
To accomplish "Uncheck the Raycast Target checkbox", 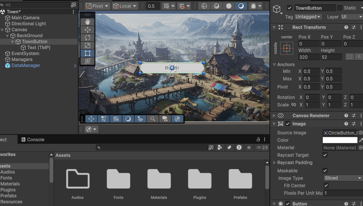I will (x=325, y=155).
